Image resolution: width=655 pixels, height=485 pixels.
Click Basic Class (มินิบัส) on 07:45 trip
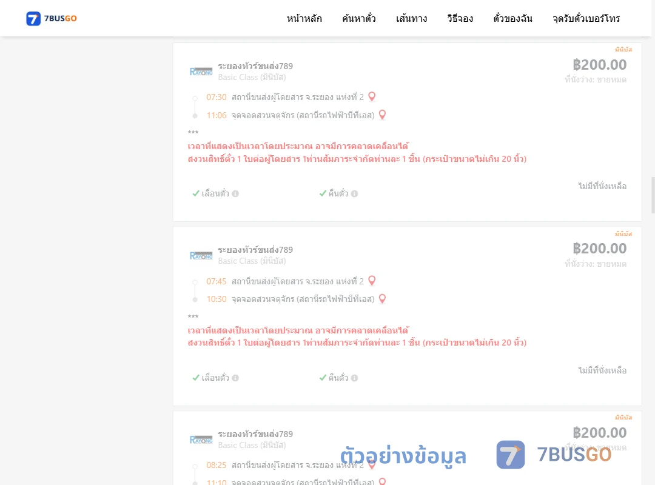252,261
